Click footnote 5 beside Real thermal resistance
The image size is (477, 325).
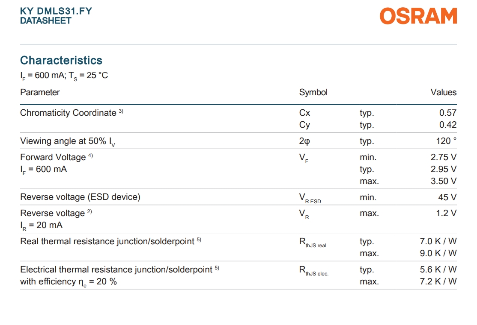pos(199,240)
